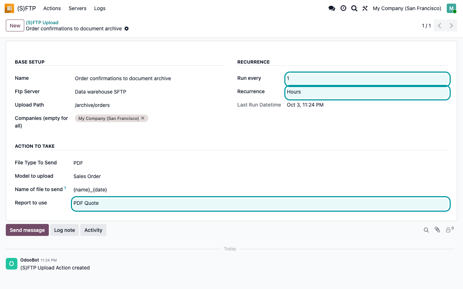This screenshot has width=463, height=289.
Task: Edit the Run every field
Action: tap(368, 79)
